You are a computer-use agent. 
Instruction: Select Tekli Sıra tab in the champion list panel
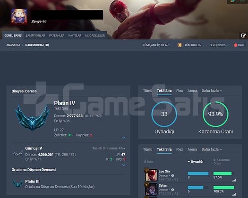point(164,149)
